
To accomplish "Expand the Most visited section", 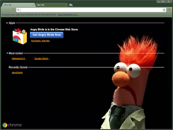I will [7, 53].
